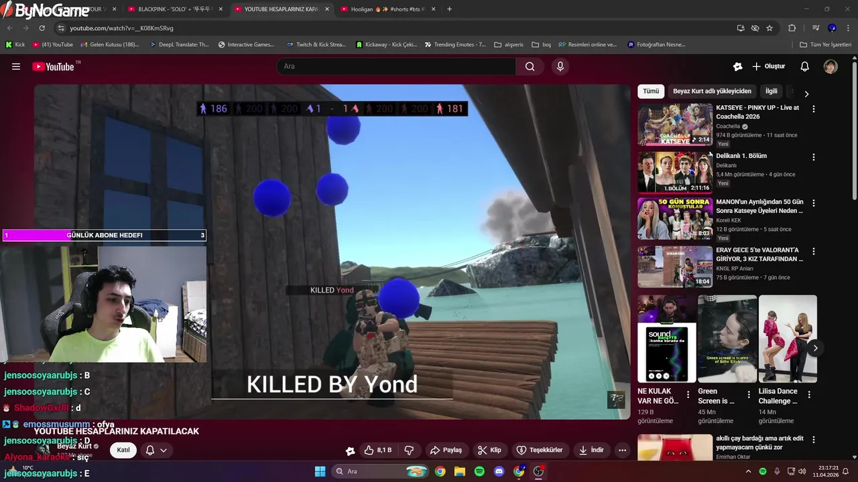Dislike the video
This screenshot has width=858, height=482.
tap(409, 450)
